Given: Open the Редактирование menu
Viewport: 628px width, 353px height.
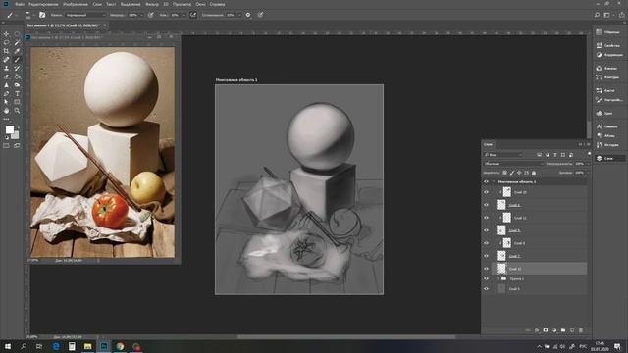Looking at the screenshot, I should [43, 4].
